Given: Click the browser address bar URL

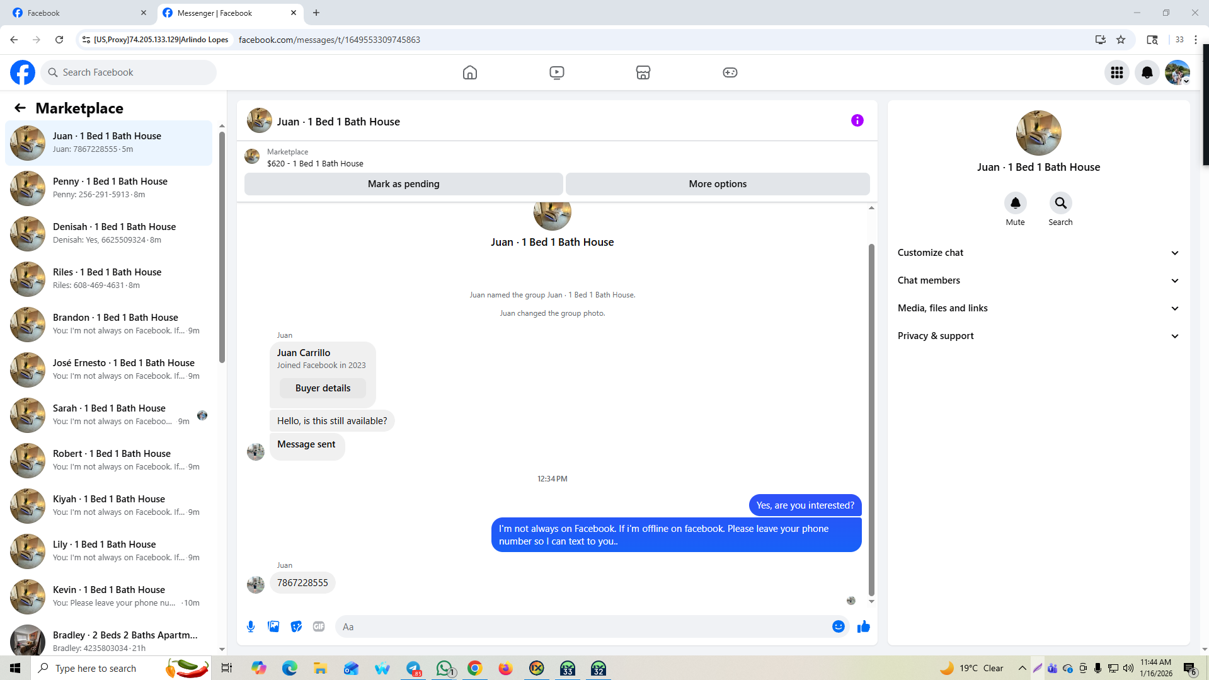Looking at the screenshot, I should (x=329, y=40).
